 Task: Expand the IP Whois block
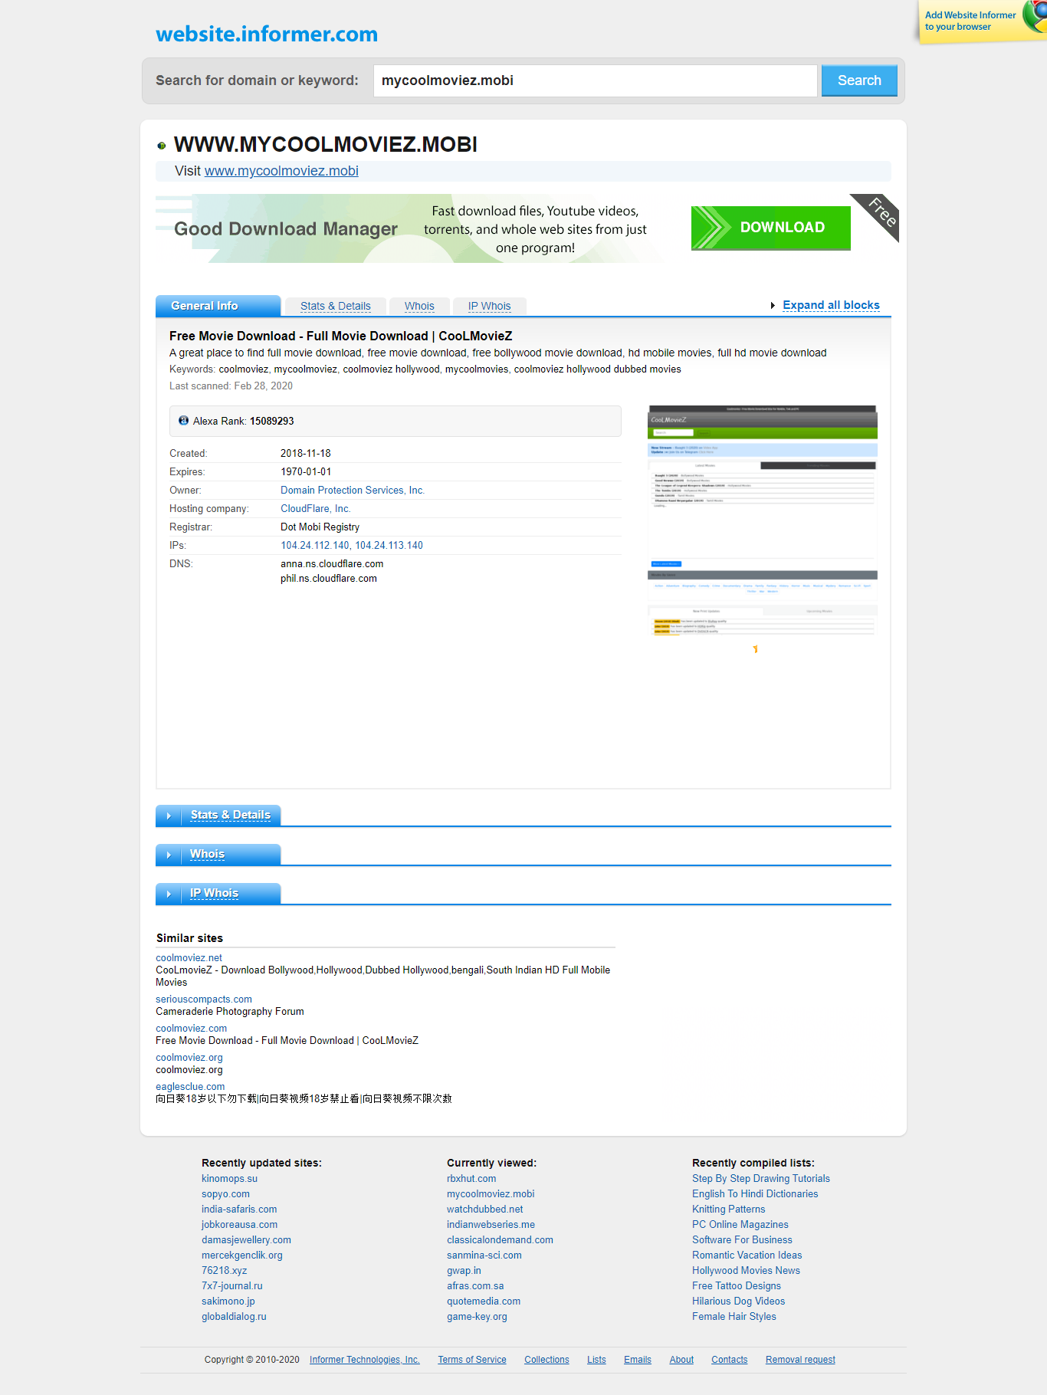214,893
